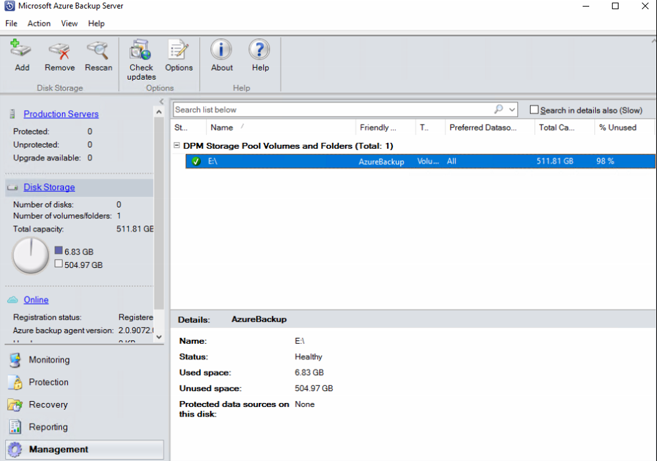Open the Online section link

36,300
